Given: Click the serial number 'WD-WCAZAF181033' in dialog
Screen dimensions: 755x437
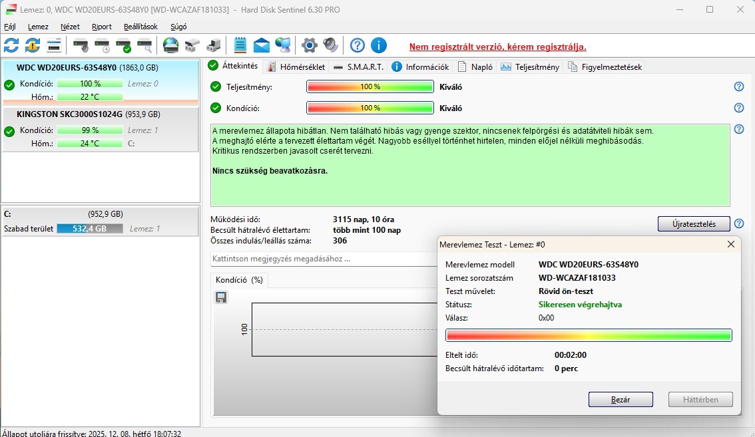Looking at the screenshot, I should point(577,277).
